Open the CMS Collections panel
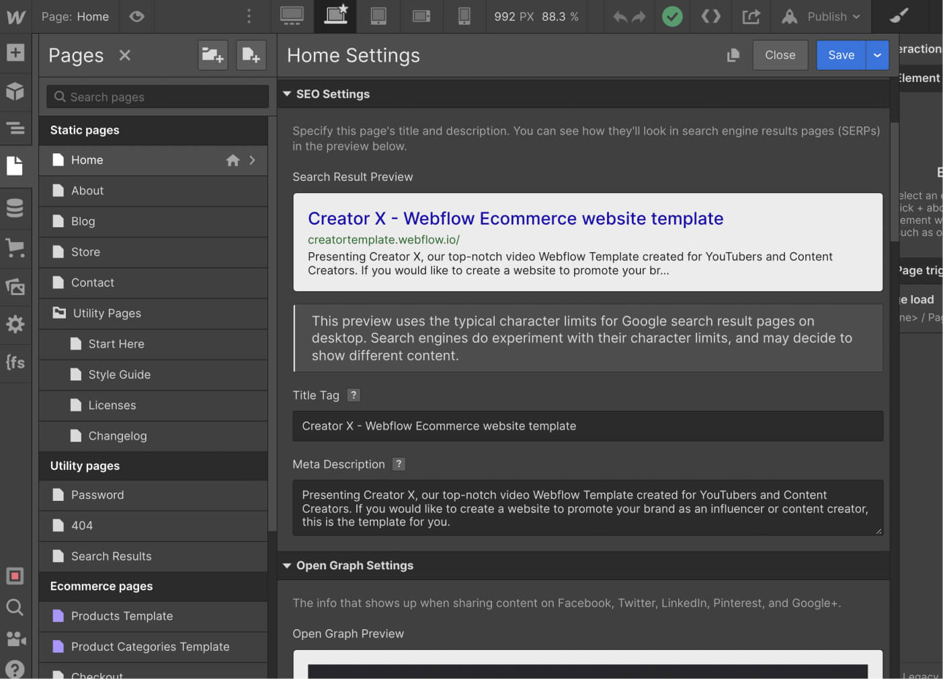The width and height of the screenshot is (943, 679). [x=15, y=208]
